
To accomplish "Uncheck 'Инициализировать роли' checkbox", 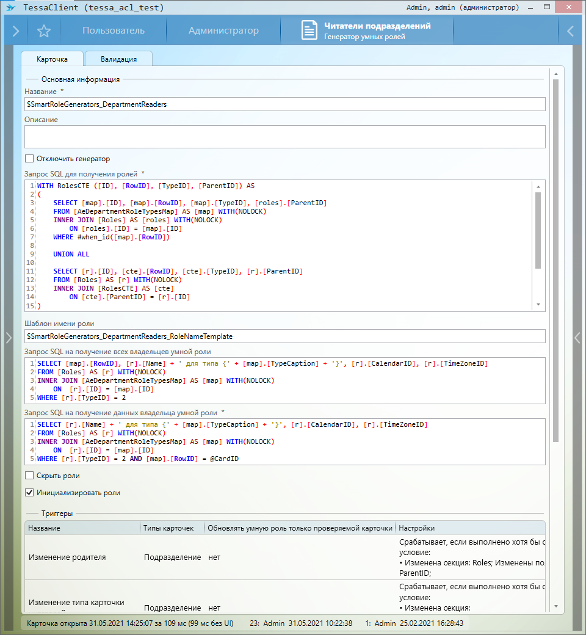I will point(29,493).
